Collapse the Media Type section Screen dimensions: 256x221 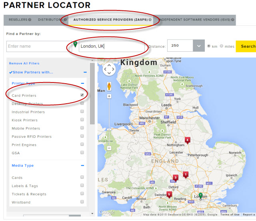point(83,166)
